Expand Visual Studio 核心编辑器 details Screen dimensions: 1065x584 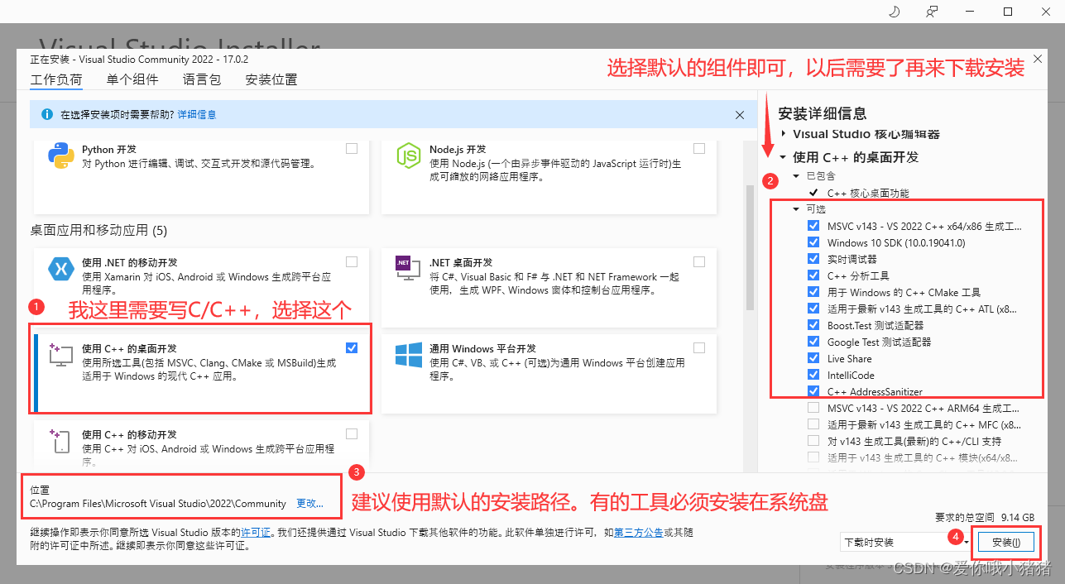pos(784,133)
